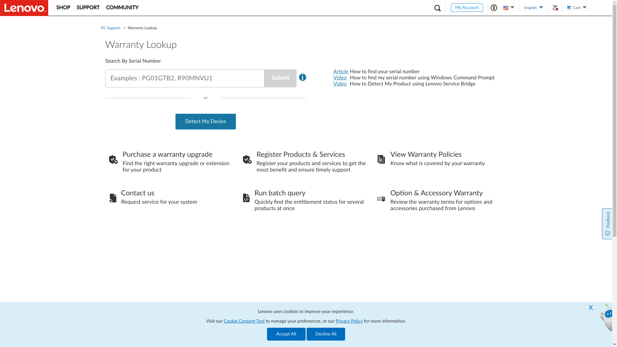Open the Feedback side tab

[x=607, y=224]
